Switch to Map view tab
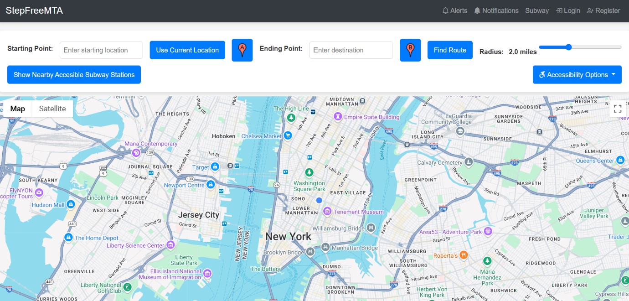The height and width of the screenshot is (301, 629). [x=18, y=109]
